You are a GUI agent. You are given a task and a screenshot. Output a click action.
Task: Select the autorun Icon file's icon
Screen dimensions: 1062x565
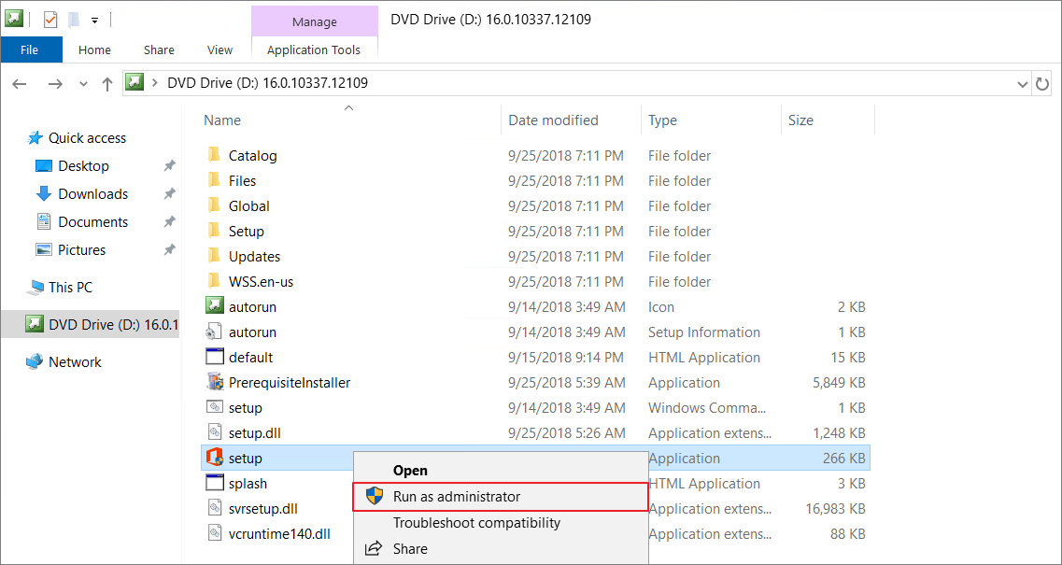coord(214,306)
